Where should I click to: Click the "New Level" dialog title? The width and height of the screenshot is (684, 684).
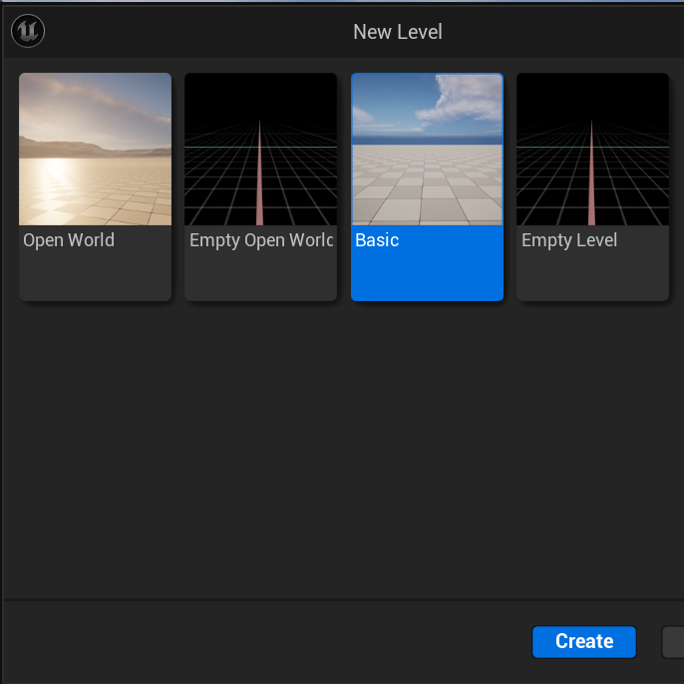(x=398, y=32)
